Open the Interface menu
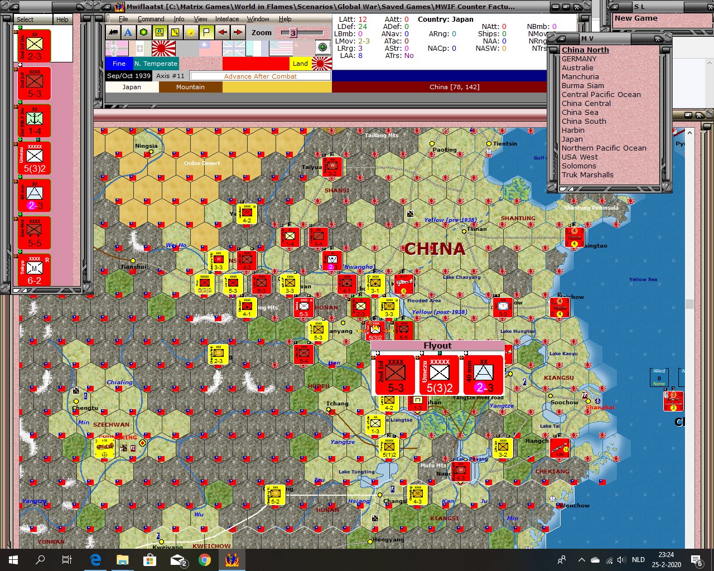The width and height of the screenshot is (714, 571). point(227,19)
